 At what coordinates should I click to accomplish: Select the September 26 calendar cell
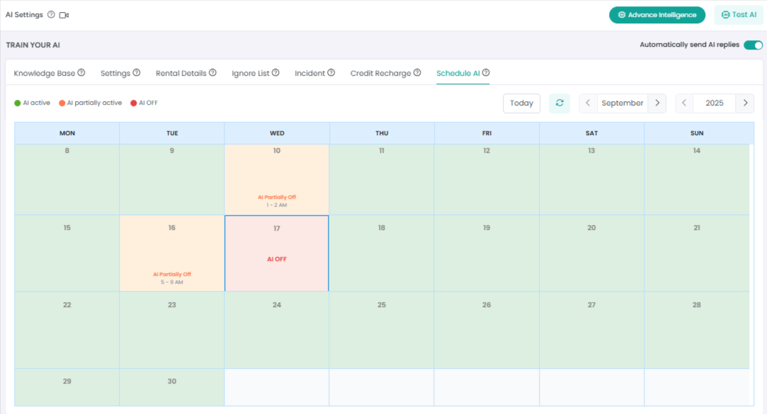(487, 330)
